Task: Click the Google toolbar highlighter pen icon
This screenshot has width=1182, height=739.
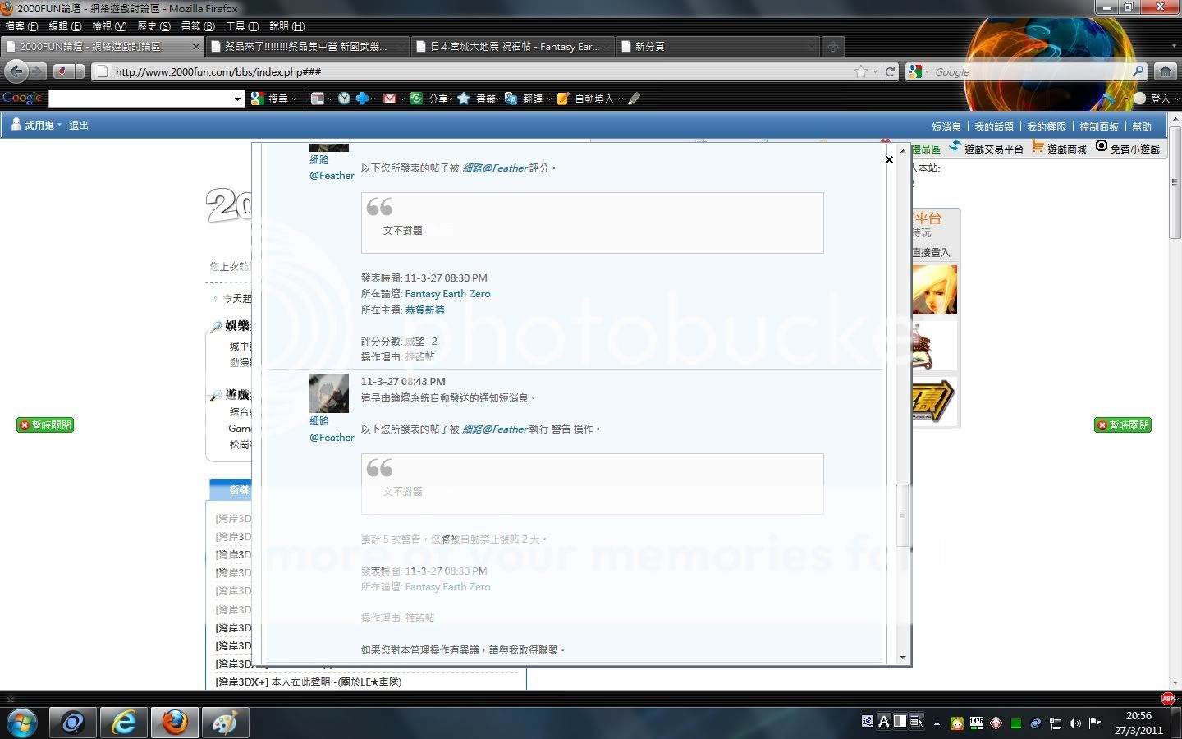Action: [x=634, y=99]
